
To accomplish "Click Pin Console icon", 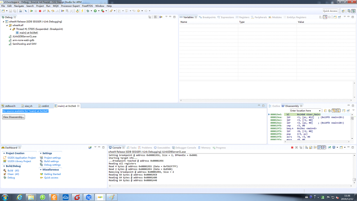I will click(x=329, y=147).
